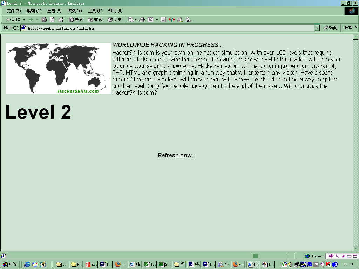Viewport: 359px width, 269px height.
Task: Open the 工具(T) menu
Action: click(95, 11)
